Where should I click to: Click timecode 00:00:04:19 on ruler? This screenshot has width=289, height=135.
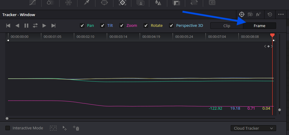pos(151,37)
